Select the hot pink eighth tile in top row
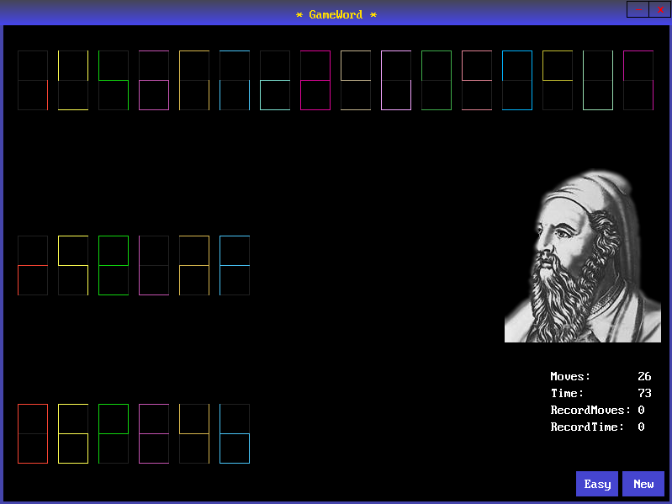Image resolution: width=672 pixels, height=504 pixels. pyautogui.click(x=315, y=80)
